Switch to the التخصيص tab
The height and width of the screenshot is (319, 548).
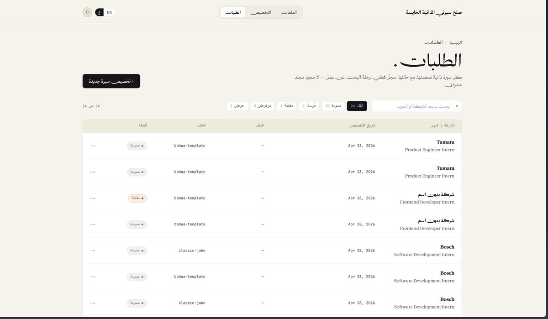click(261, 12)
